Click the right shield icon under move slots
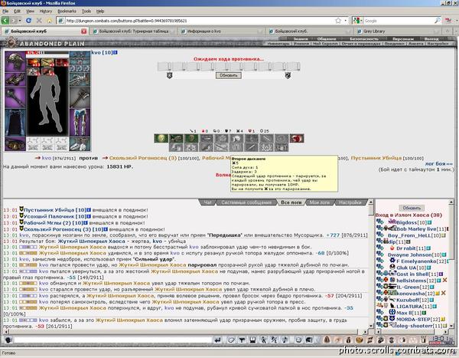459x358 pixels. pyautogui.click(x=288, y=75)
